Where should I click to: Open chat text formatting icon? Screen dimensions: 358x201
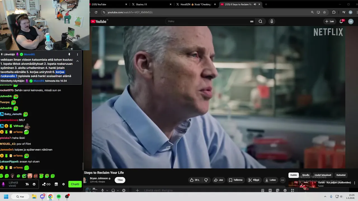tap(27, 184)
